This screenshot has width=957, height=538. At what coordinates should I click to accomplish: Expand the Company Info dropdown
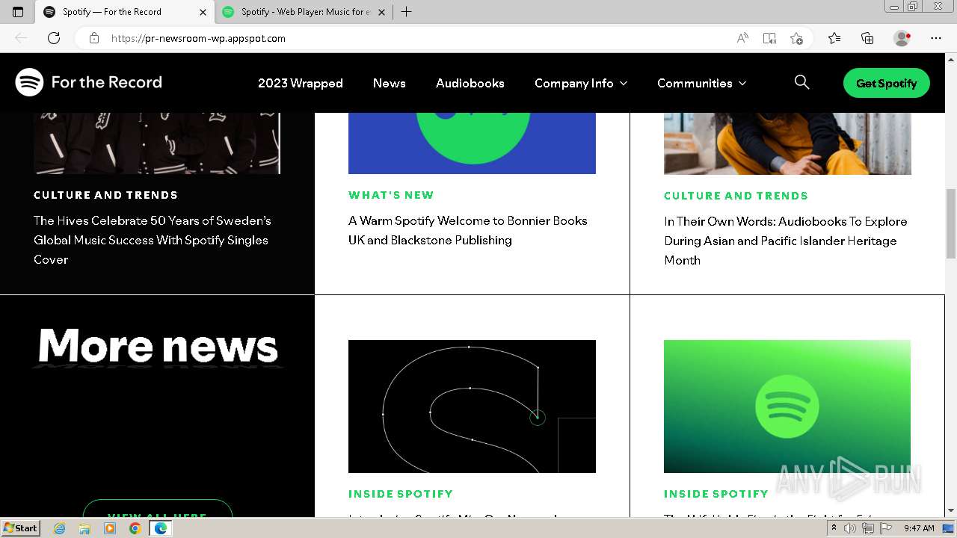[x=581, y=83]
